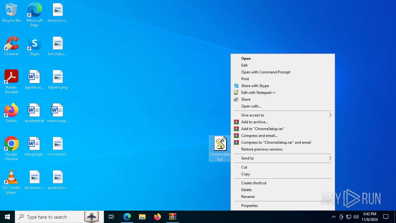Select Add to "ChromeSetup.rar"

click(x=283, y=129)
